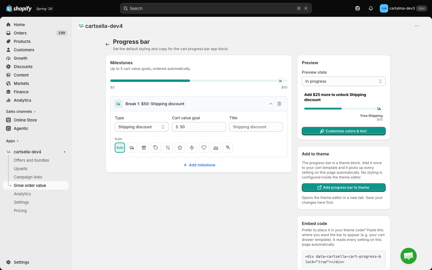
Task: Click the embed code snippet box
Action: [x=344, y=259]
